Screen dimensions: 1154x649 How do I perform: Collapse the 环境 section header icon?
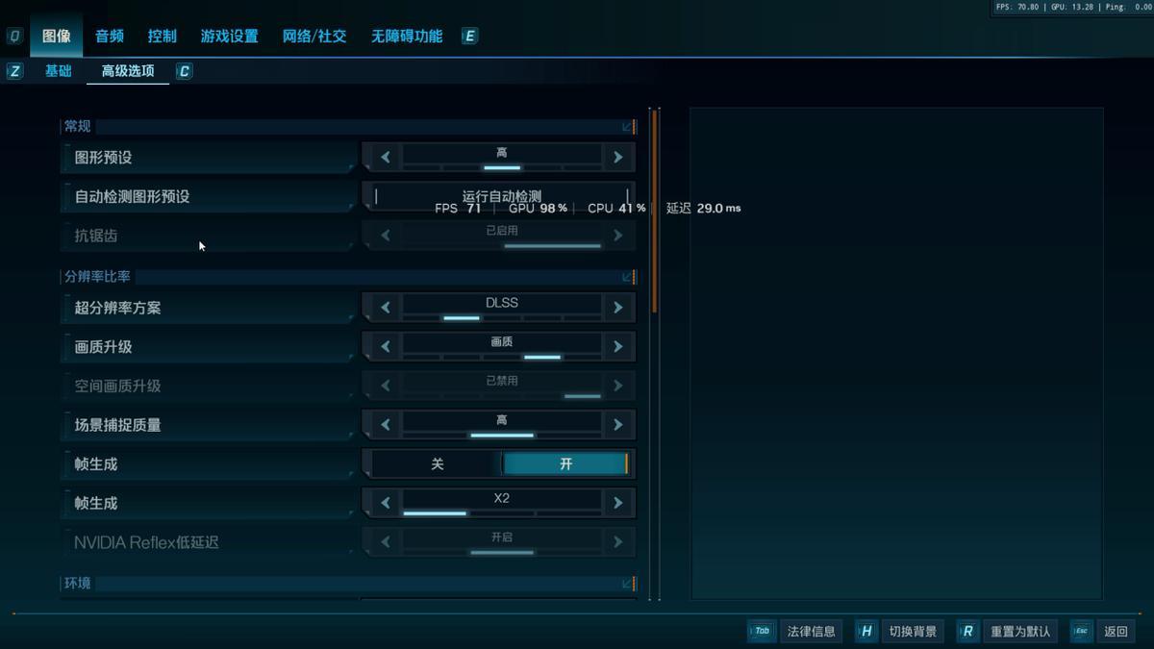[628, 584]
